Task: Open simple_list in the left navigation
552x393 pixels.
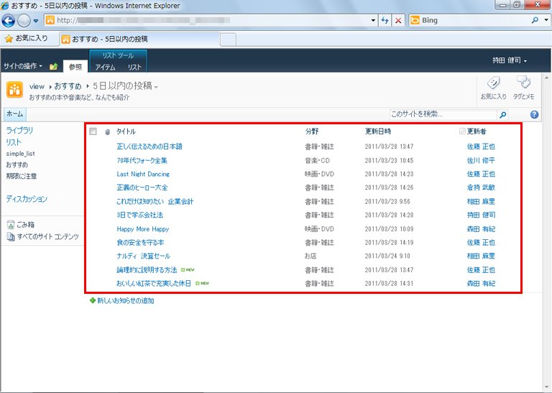Action: click(20, 154)
